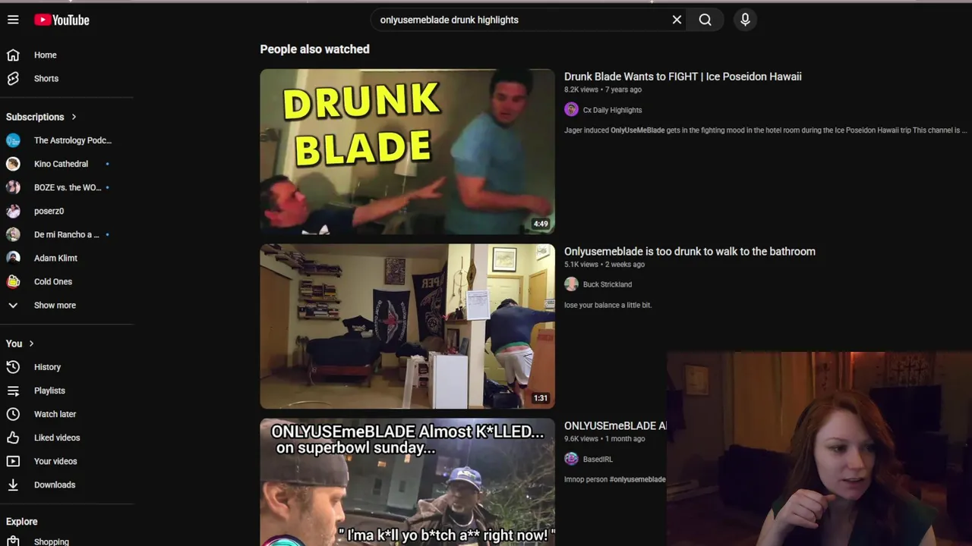Click the #onlyusemeblade hashtag
The height and width of the screenshot is (546, 972).
click(x=637, y=479)
